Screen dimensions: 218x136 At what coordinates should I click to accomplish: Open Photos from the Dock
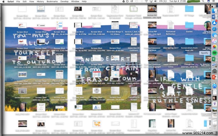214,47
